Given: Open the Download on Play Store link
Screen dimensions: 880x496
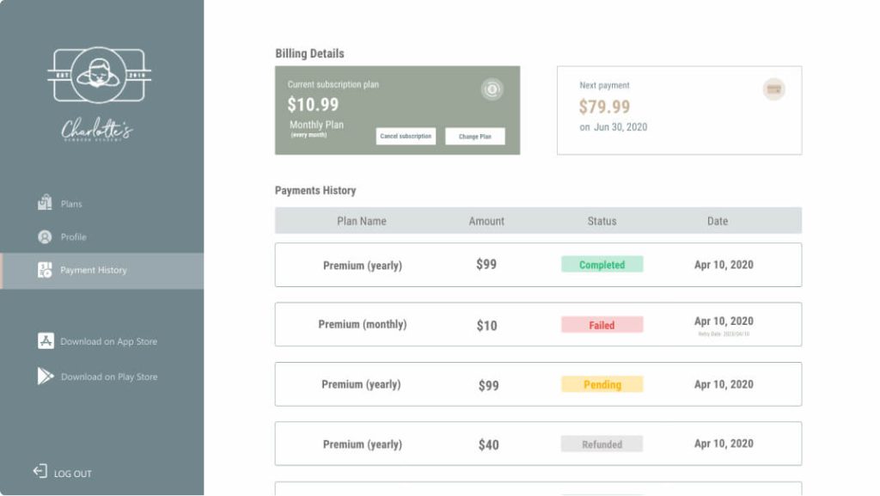Looking at the screenshot, I should 109,377.
